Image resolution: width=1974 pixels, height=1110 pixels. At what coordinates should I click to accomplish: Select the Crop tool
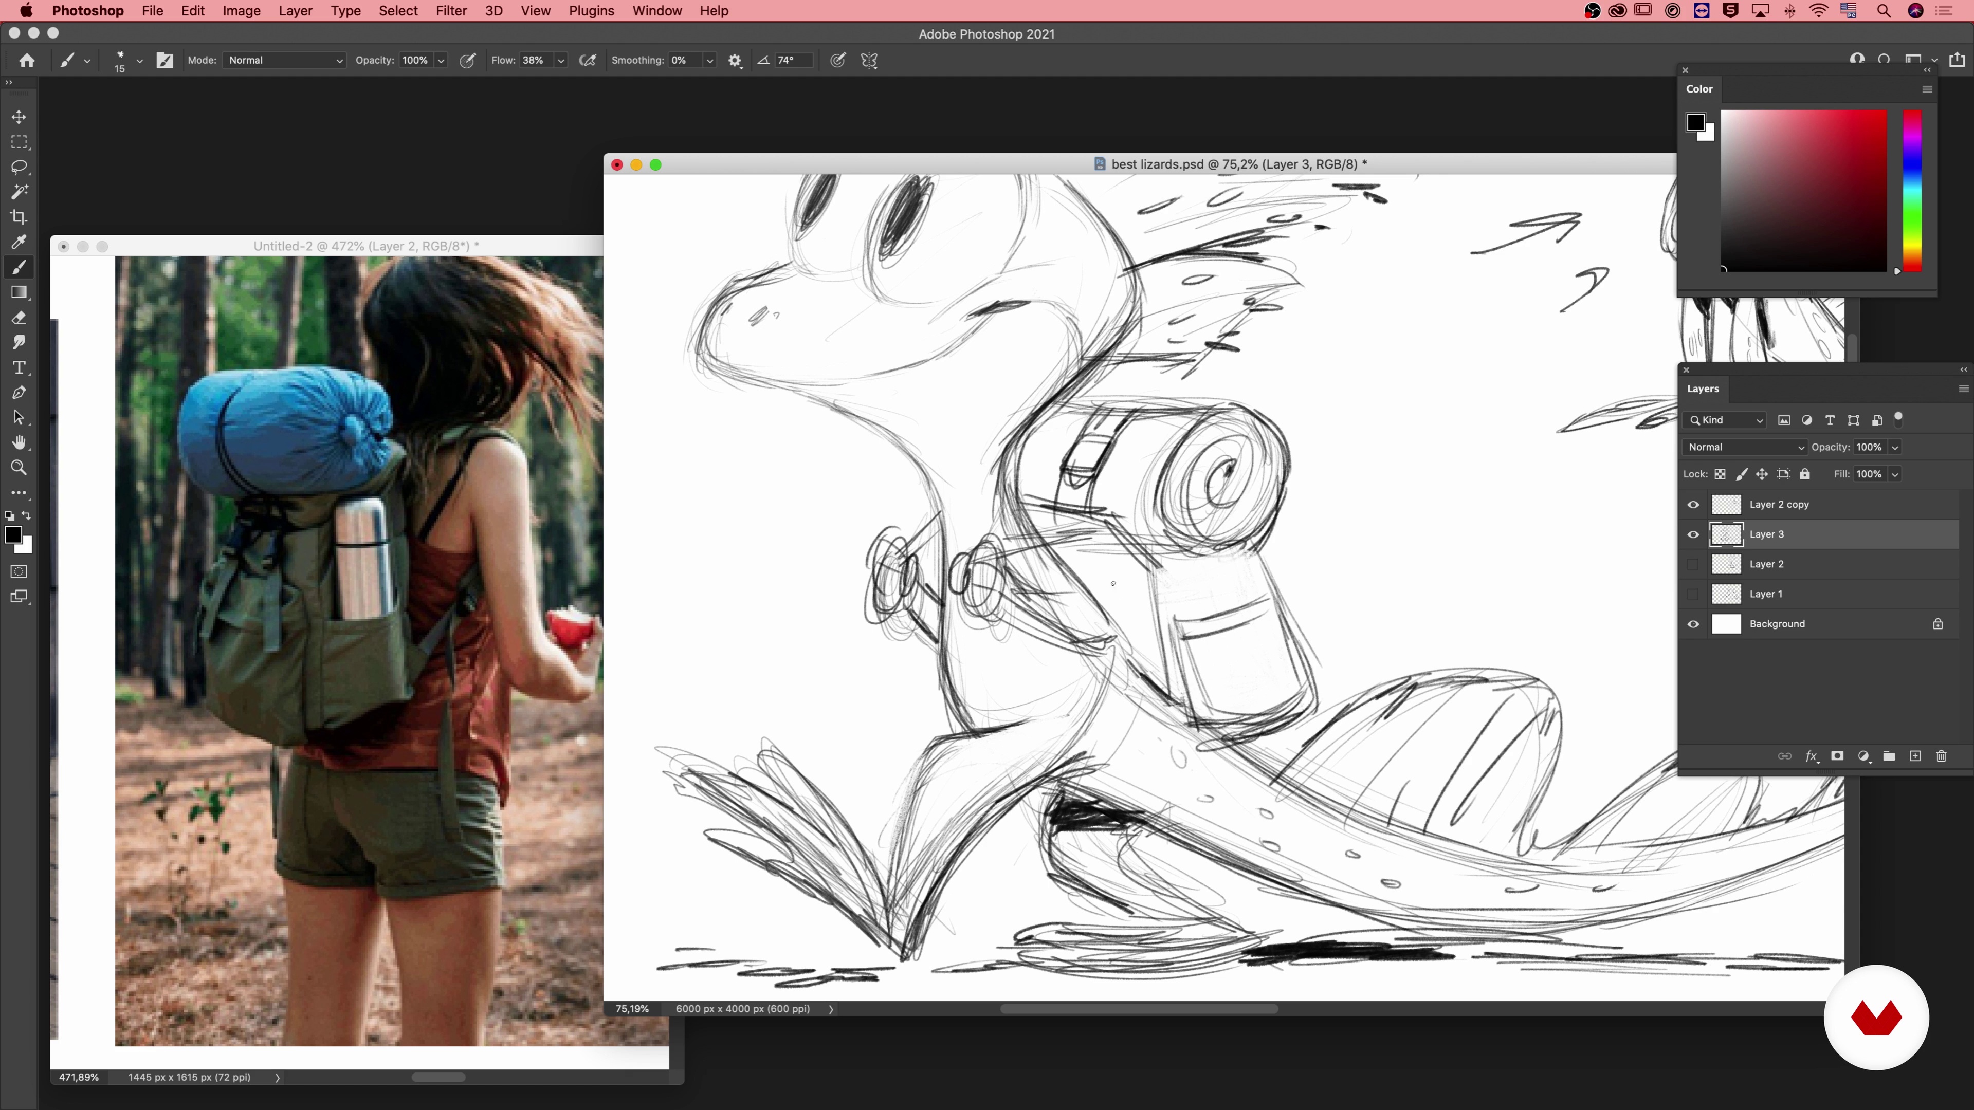(19, 217)
